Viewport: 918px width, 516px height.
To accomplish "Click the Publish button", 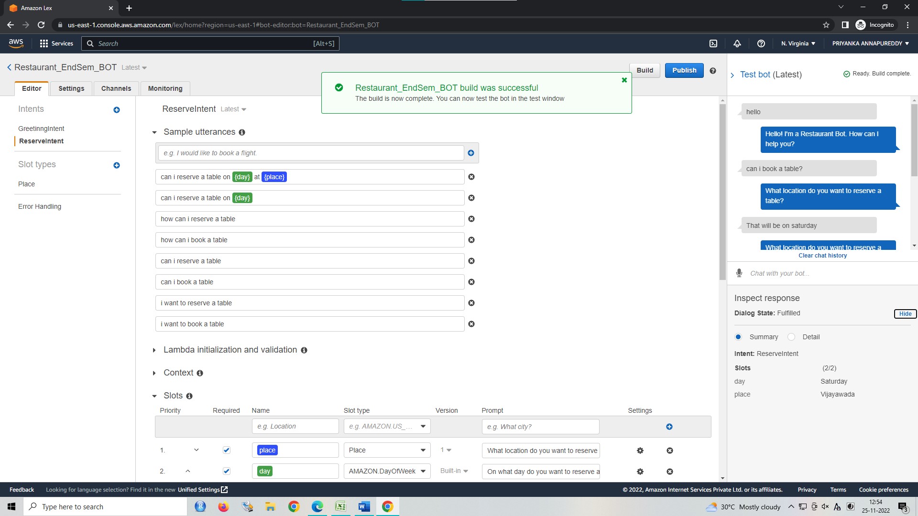I will pos(684,70).
